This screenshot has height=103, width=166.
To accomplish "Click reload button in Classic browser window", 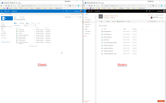I will pyautogui.click(x=6, y=6).
